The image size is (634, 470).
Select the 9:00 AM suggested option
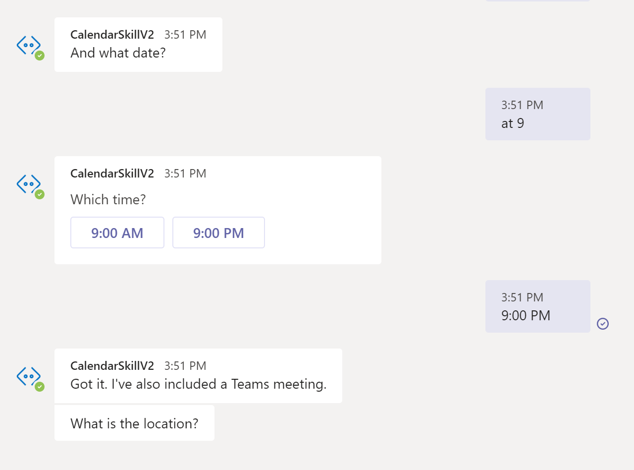117,233
